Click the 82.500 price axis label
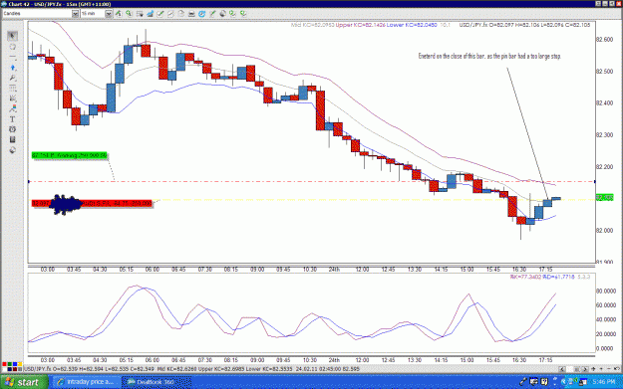This screenshot has height=389, width=623. pyautogui.click(x=604, y=72)
